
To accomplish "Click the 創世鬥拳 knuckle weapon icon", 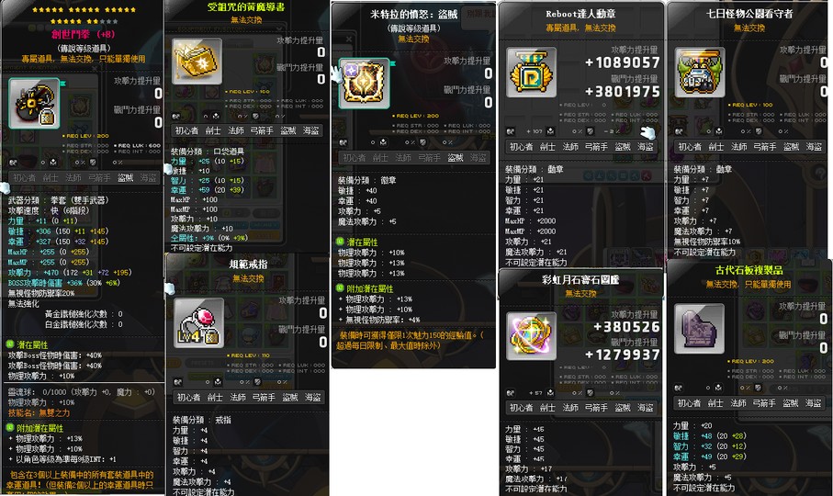I will pos(34,104).
